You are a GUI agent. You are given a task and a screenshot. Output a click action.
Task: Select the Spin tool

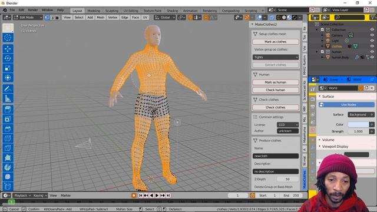(8, 167)
